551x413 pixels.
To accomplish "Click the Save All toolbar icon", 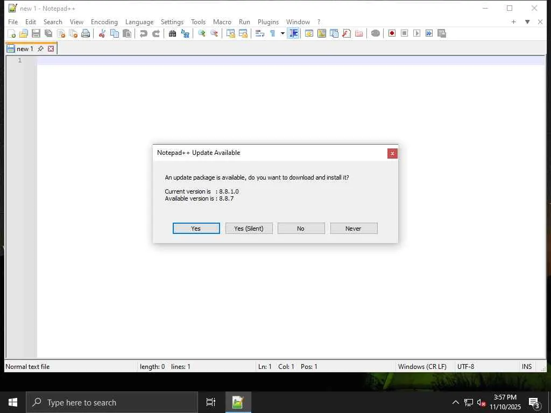I will tap(48, 33).
